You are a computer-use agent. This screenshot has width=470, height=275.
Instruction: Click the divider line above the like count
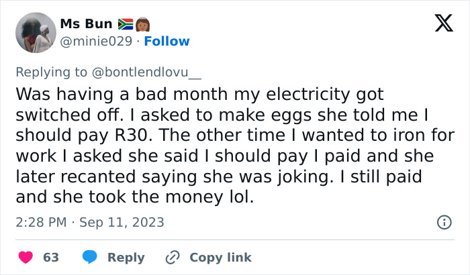click(235, 239)
